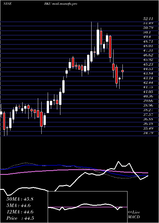Click the 50MA : 45.8 readout

click(20, 199)
